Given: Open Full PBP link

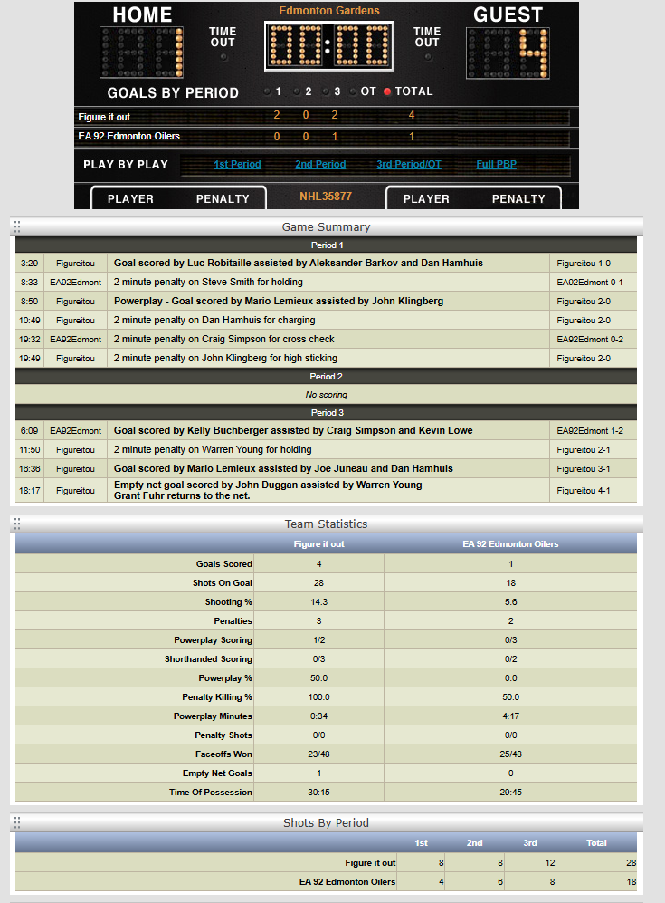Looking at the screenshot, I should [496, 164].
